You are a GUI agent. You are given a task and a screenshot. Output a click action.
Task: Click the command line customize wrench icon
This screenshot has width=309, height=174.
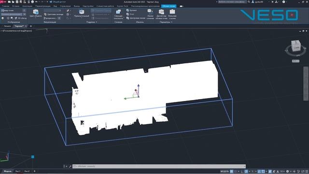[70, 166]
